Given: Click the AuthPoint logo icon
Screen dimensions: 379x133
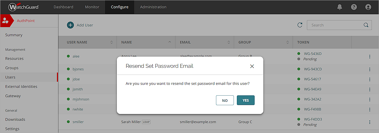Looking at the screenshot, I should click(x=5, y=21).
